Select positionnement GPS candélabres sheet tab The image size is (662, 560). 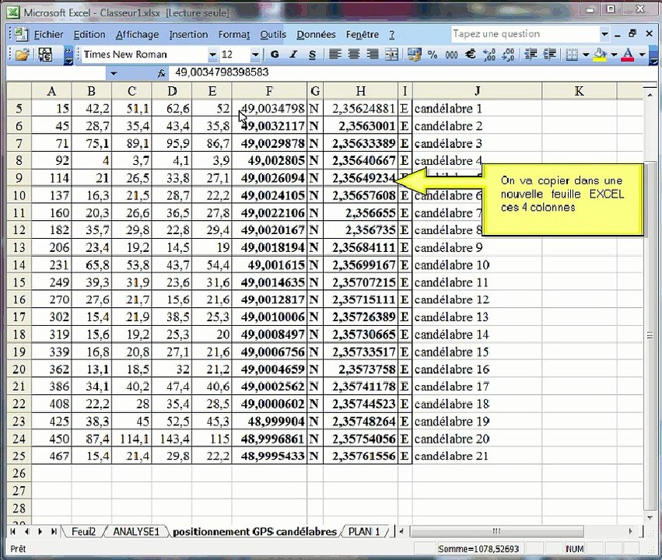click(254, 532)
